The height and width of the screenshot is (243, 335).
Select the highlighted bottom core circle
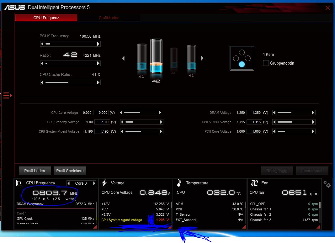242,64
